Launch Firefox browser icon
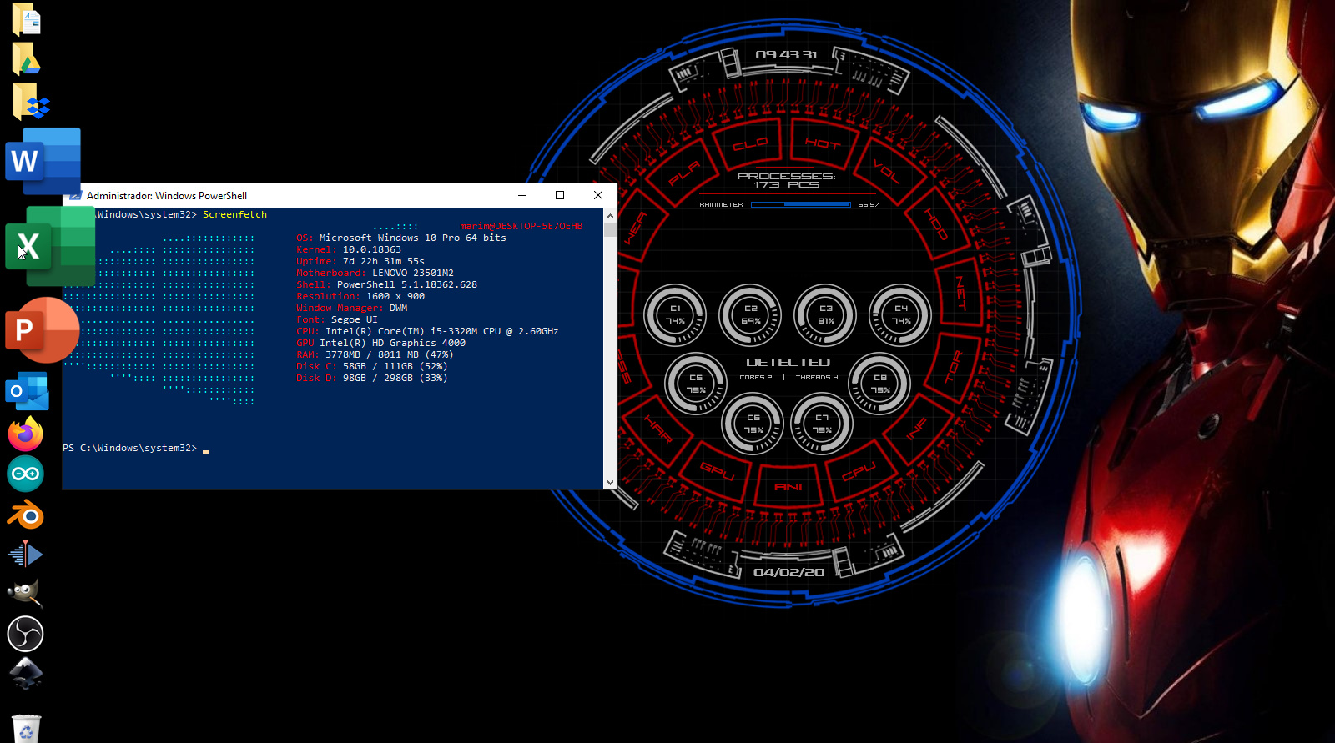Viewport: 1335px width, 743px height. [x=25, y=434]
